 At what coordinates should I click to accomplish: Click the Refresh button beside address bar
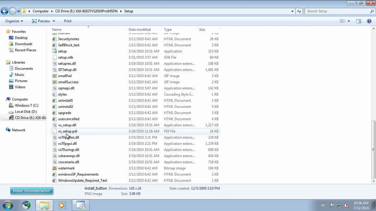[299, 11]
